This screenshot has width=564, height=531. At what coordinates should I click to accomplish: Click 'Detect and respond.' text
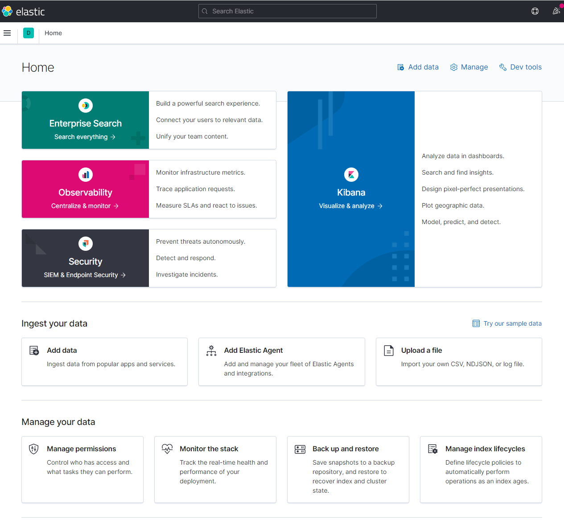(185, 258)
